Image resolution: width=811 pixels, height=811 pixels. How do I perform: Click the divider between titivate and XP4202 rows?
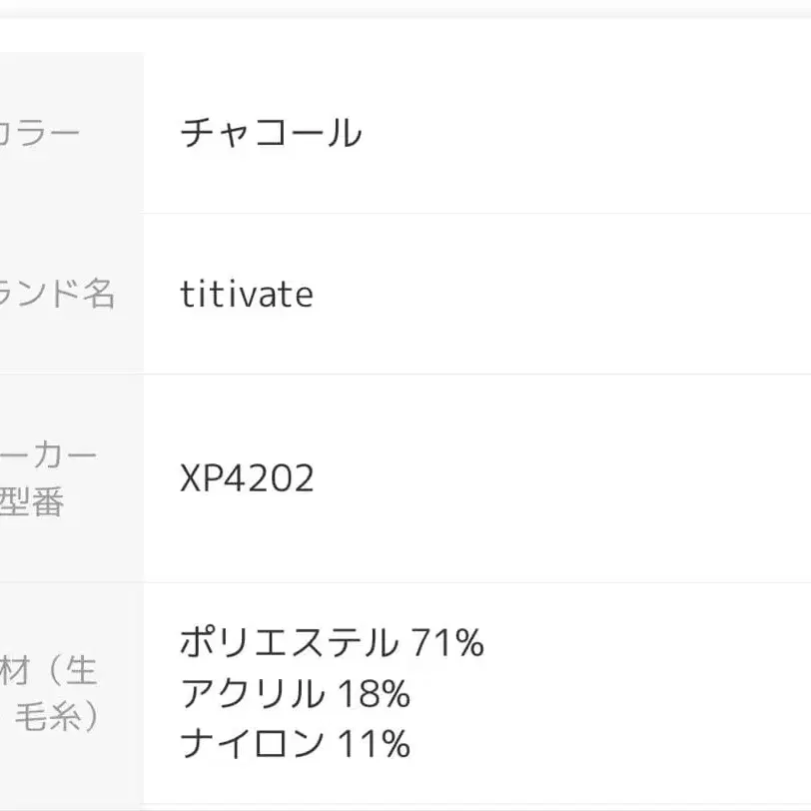point(475,375)
